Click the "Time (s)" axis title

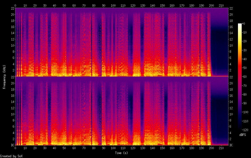[x=121, y=153]
